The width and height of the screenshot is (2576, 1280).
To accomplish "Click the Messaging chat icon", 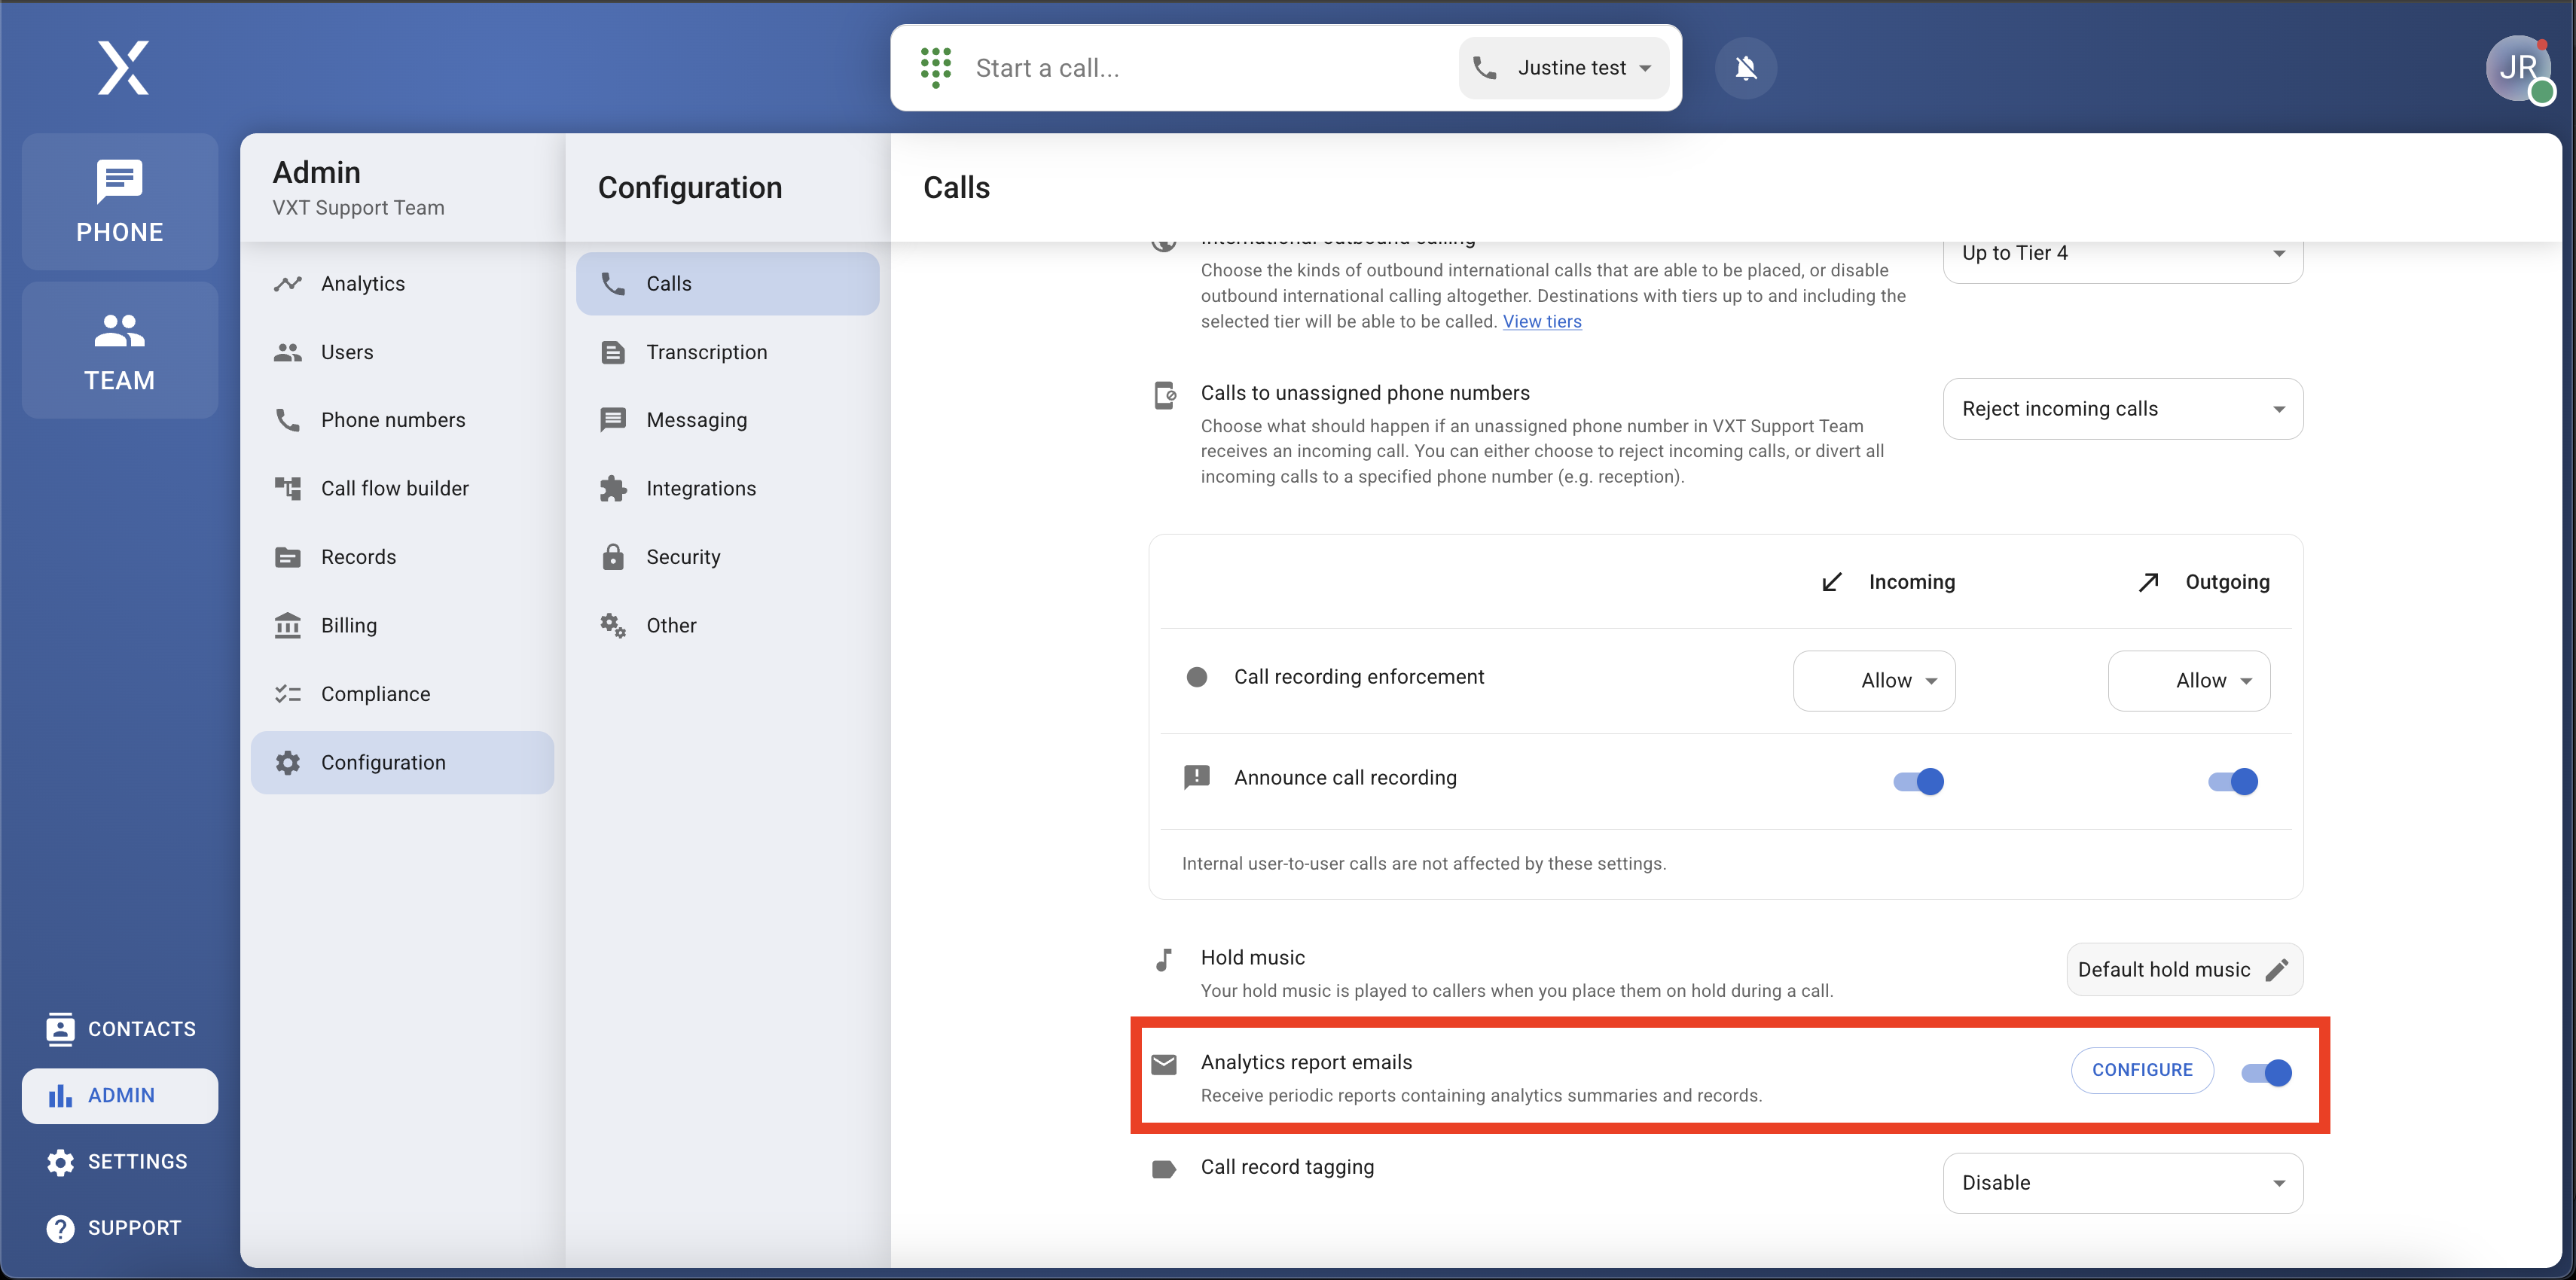I will pos(613,420).
